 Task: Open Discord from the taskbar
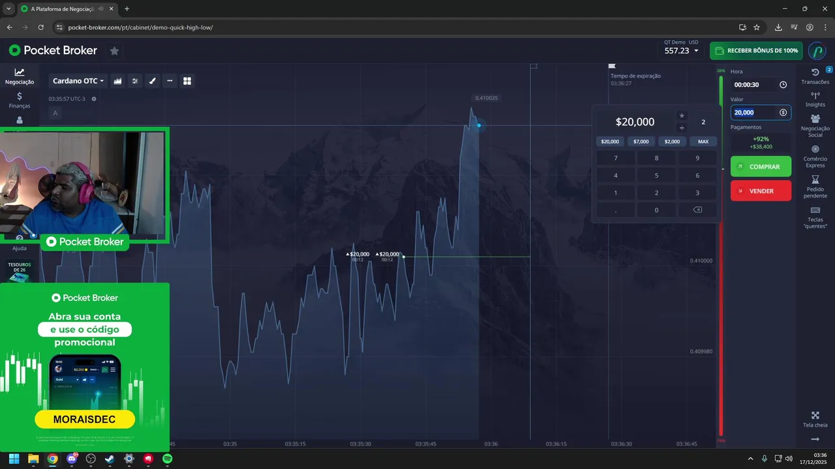pyautogui.click(x=72, y=459)
